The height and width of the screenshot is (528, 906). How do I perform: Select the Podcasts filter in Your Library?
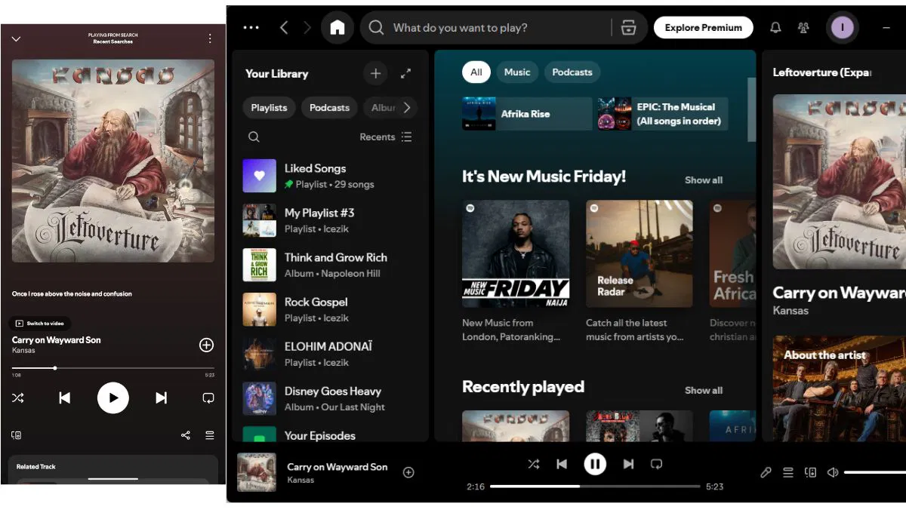coord(328,107)
